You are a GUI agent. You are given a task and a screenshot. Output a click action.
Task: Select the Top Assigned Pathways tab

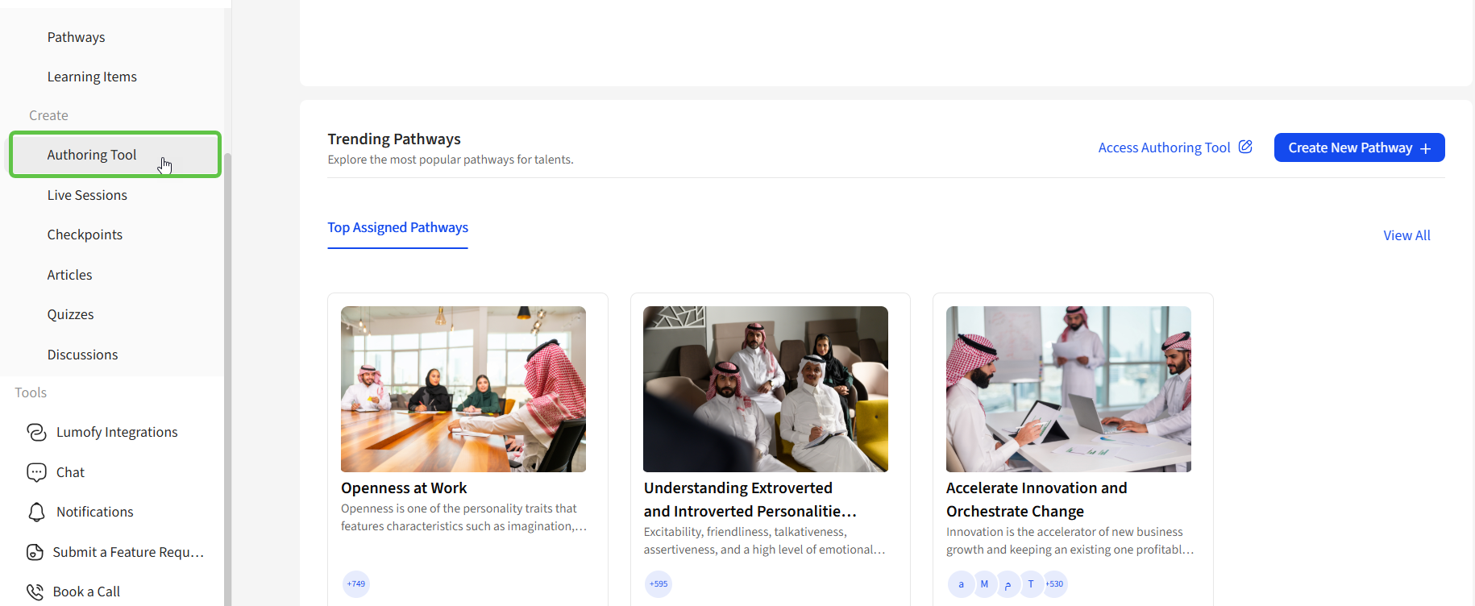397,228
